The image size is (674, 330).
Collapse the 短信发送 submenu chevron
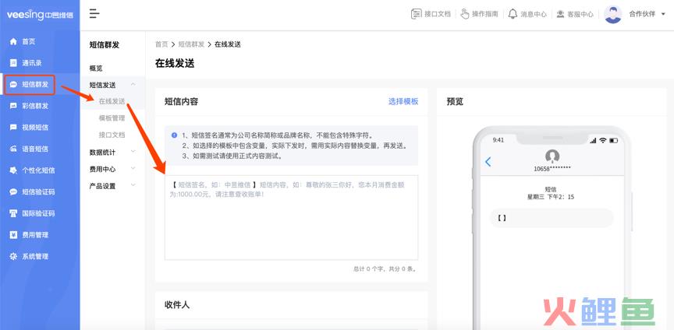click(x=133, y=85)
